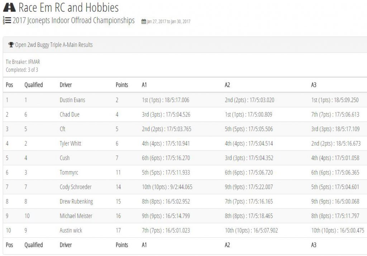Screen dimensions: 367x256
Task: Select driver name Cft
Action: (x=62, y=129)
